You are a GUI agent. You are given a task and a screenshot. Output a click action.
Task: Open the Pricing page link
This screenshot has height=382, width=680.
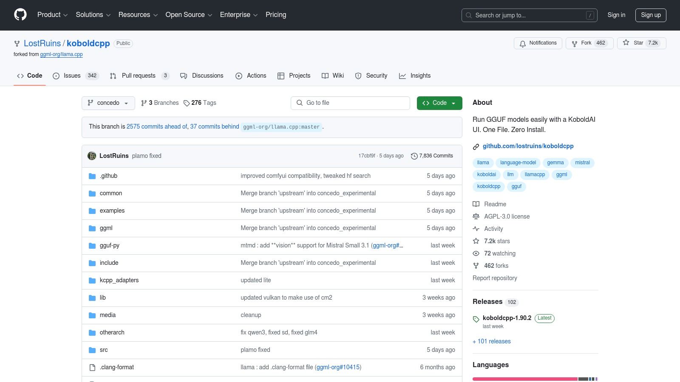[x=276, y=15]
